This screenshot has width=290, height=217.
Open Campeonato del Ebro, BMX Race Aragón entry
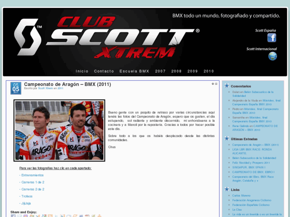pyautogui.click(x=253, y=179)
